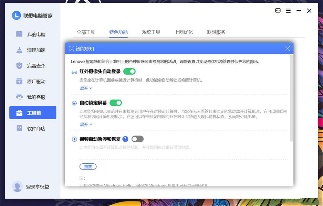The height and width of the screenshot is (206, 323).
Task: Switch to the 全部工具 tab
Action: coord(86,32)
